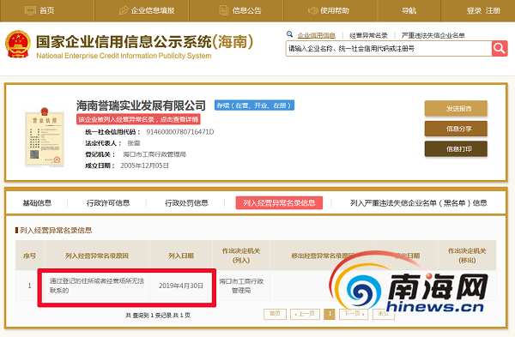Click the 注册 link
Image resolution: width=515 pixels, height=337 pixels.
pos(493,11)
